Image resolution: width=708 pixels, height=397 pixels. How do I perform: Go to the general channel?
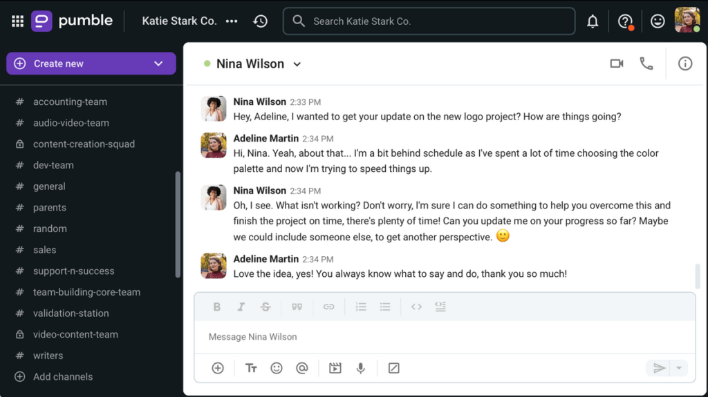pyautogui.click(x=49, y=186)
